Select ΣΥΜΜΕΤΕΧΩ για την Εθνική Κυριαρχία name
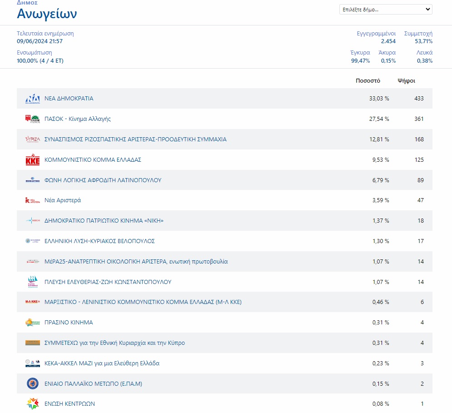Image resolution: width=452 pixels, height=413 pixels. [115, 343]
